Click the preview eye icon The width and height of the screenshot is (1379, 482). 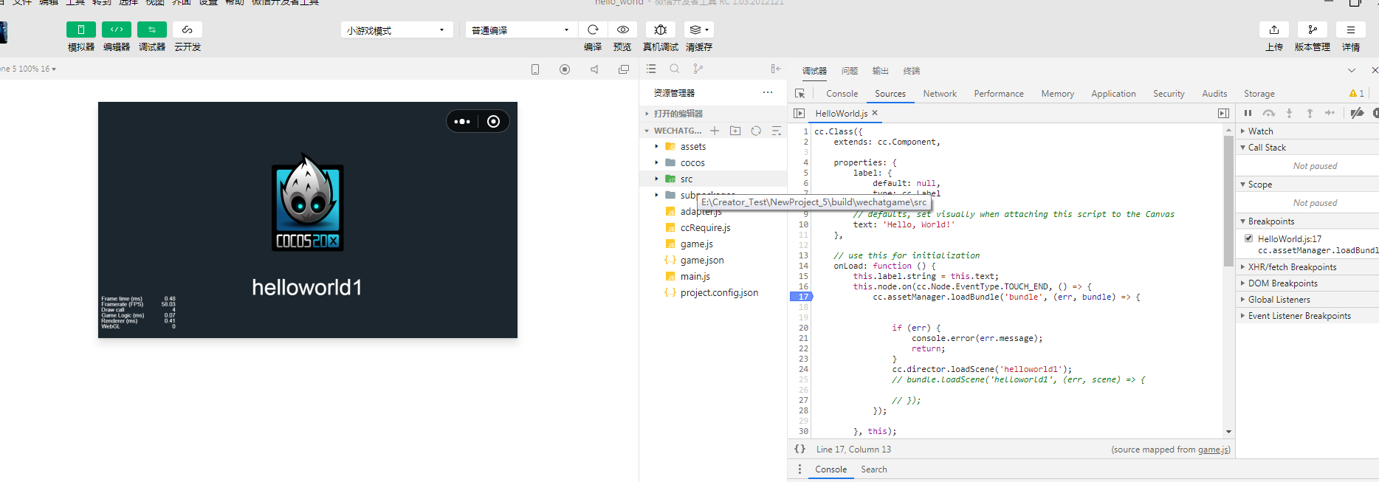623,30
